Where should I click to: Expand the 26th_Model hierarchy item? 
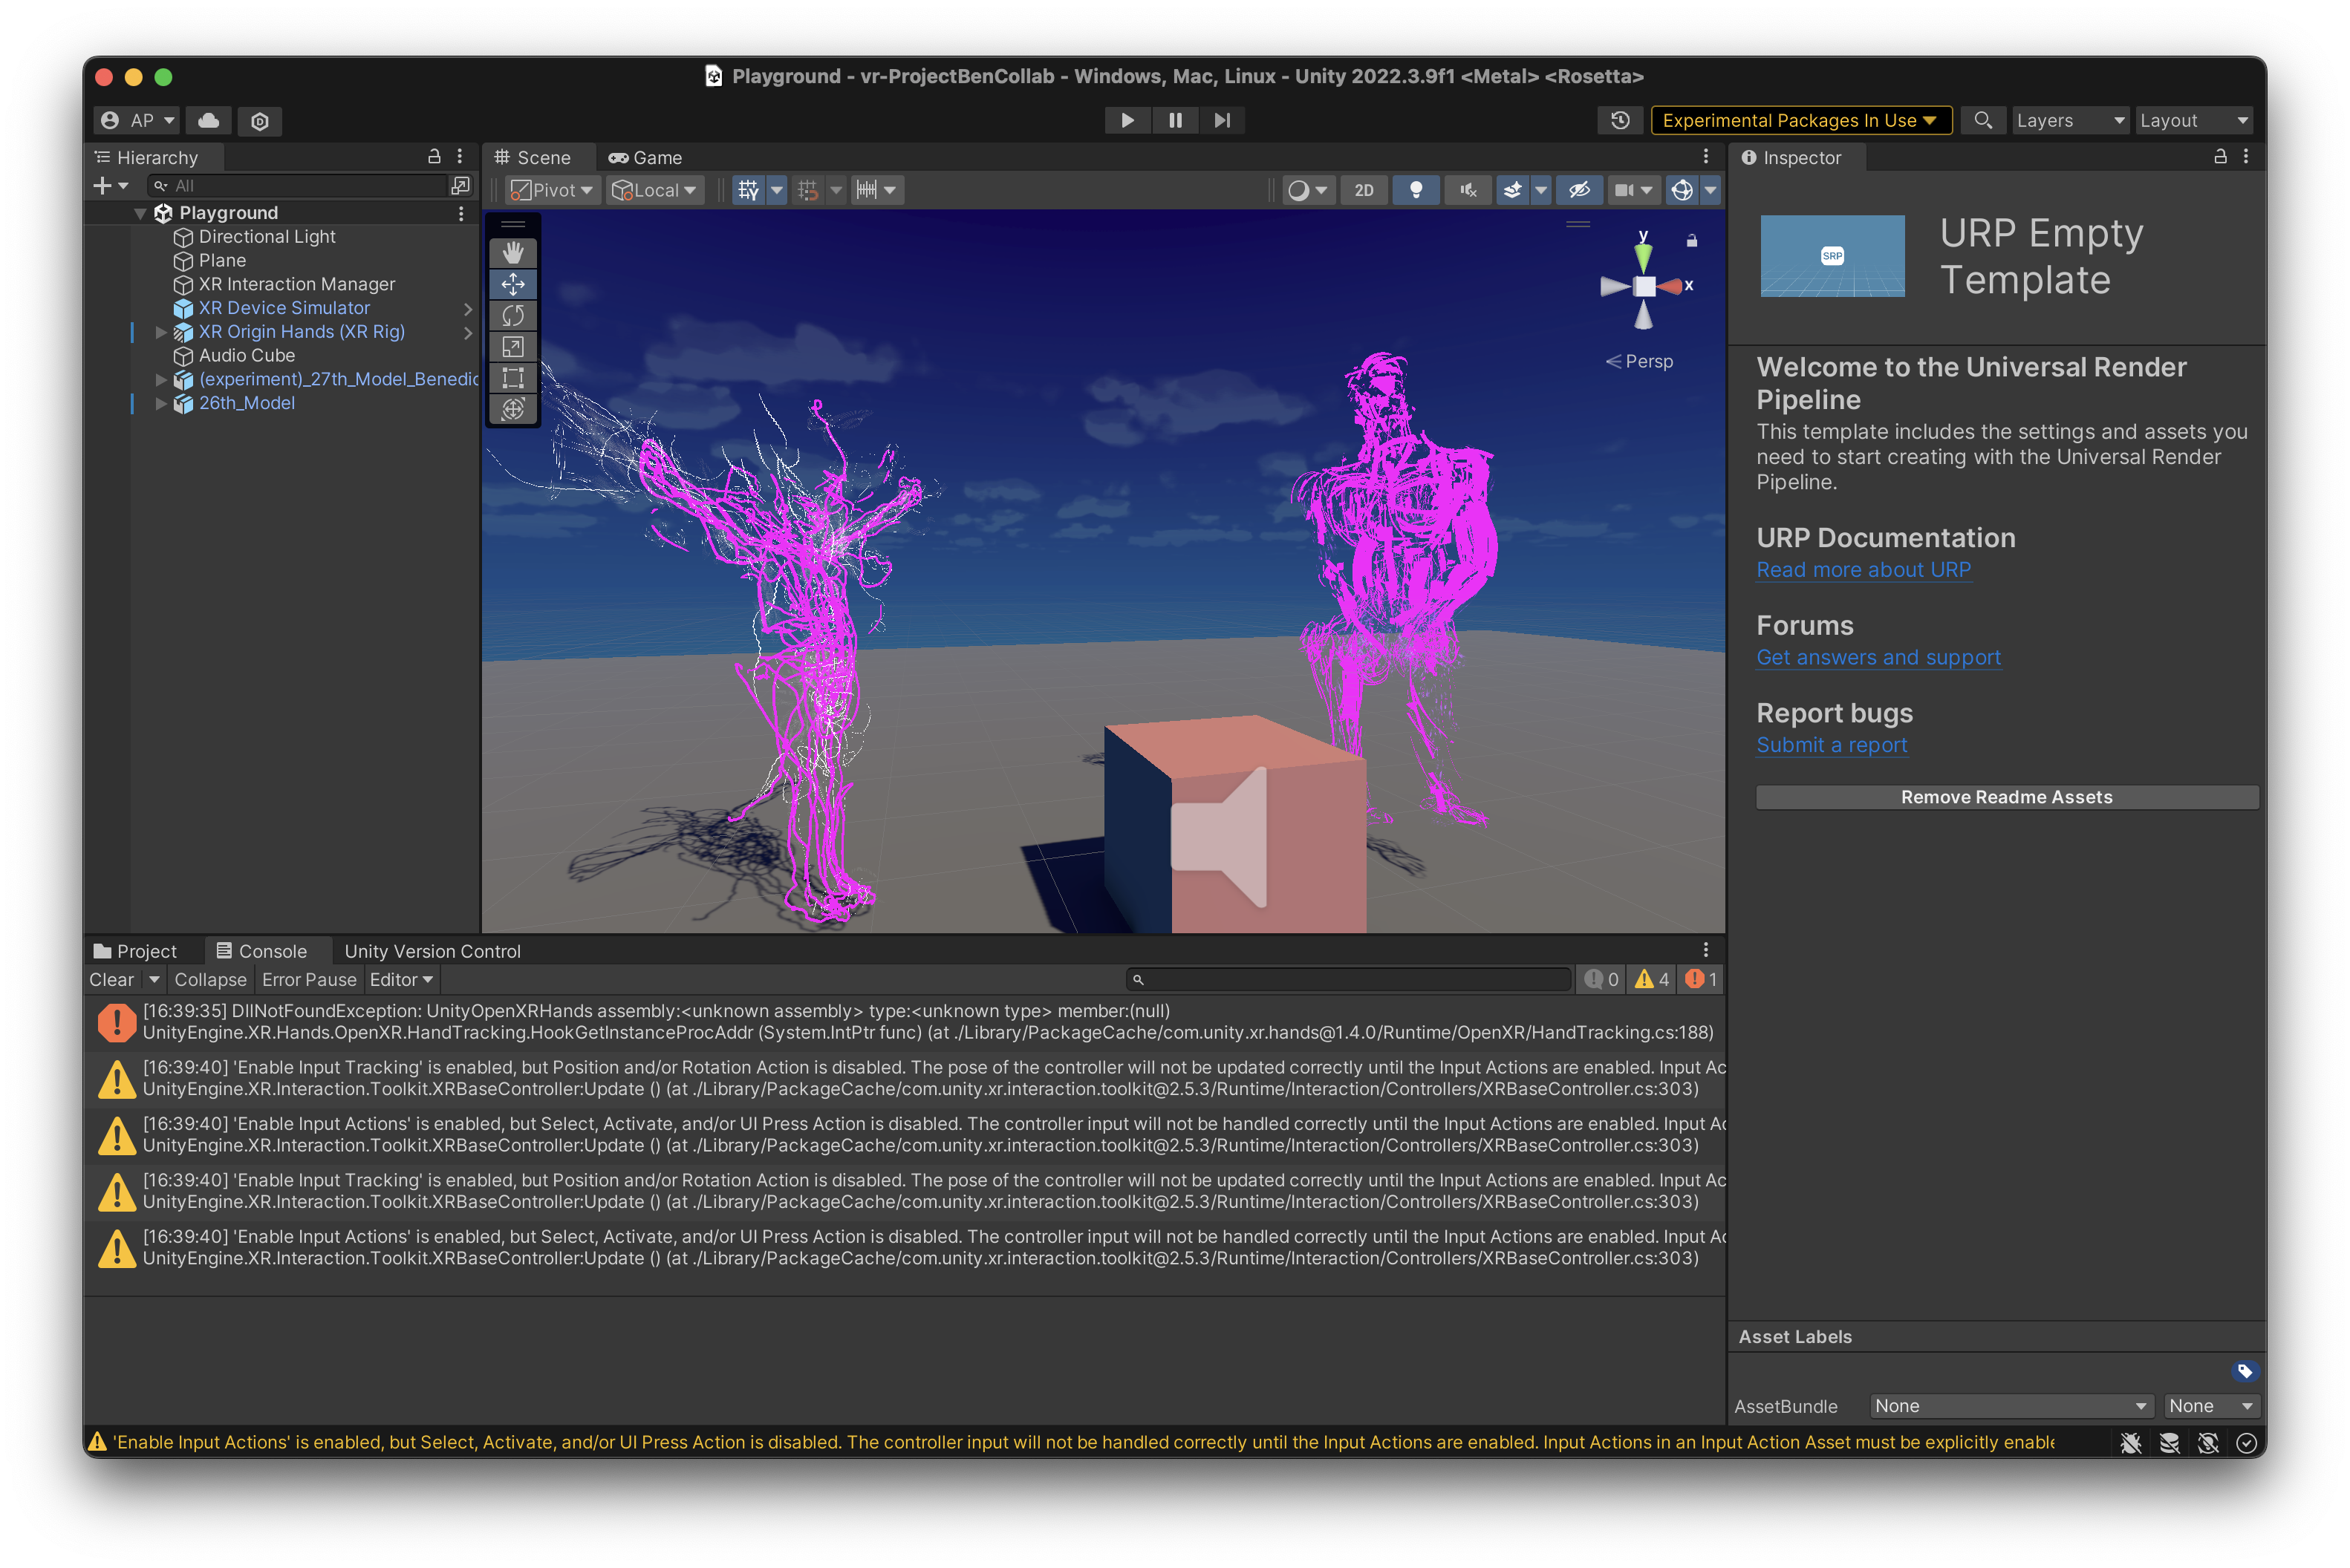[x=161, y=403]
